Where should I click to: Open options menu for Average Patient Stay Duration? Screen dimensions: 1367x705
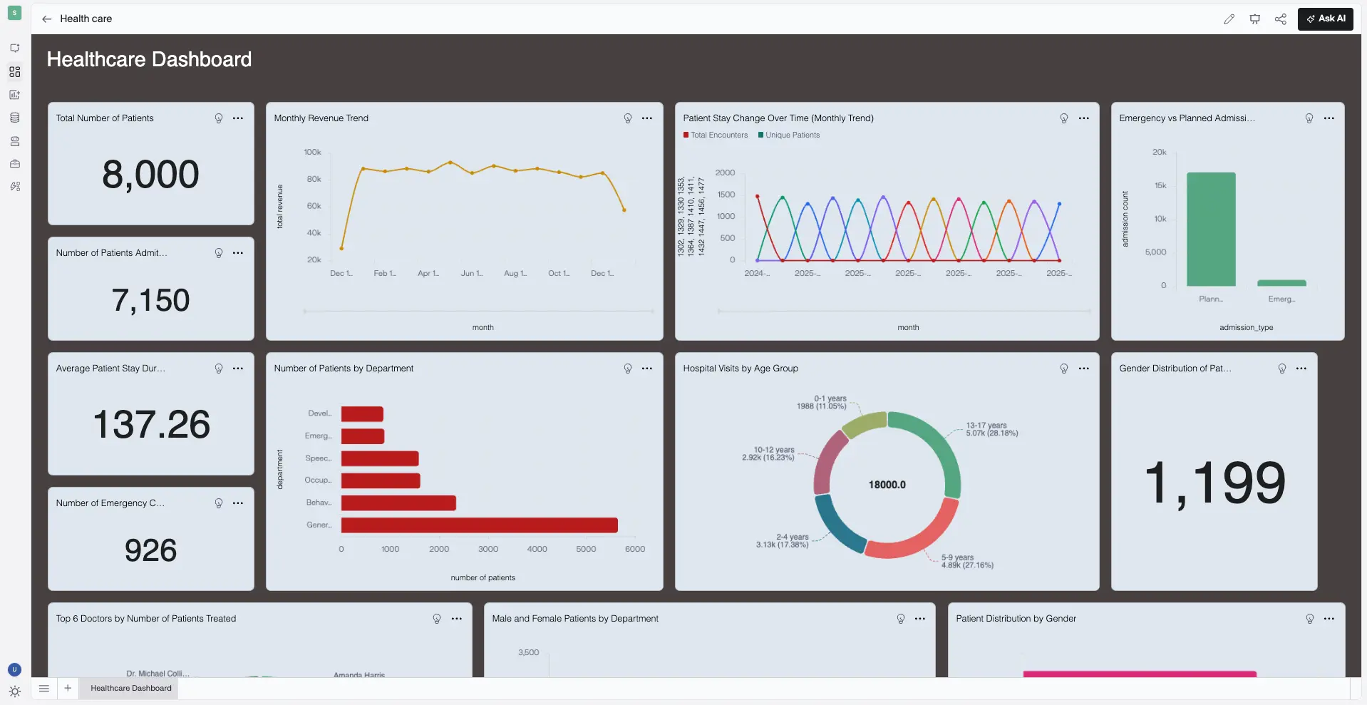238,369
